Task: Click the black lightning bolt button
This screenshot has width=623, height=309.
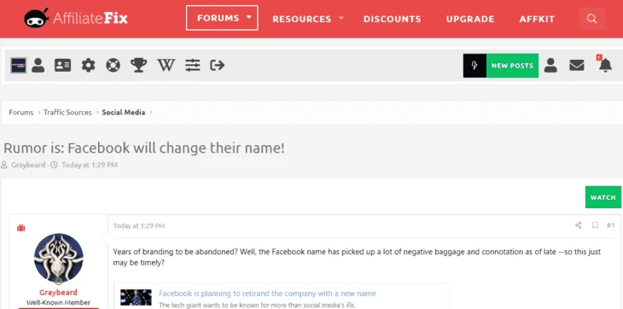Action: (x=475, y=66)
